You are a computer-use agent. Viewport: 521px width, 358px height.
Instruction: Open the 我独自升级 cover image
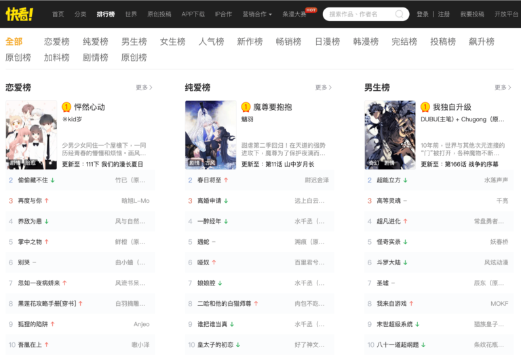[x=389, y=134]
